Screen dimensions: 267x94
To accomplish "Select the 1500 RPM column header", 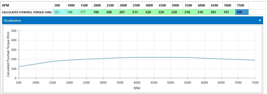I will pyautogui.click(x=86, y=5).
